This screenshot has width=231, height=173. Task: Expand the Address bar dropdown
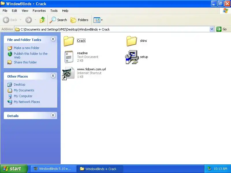pos(212,29)
